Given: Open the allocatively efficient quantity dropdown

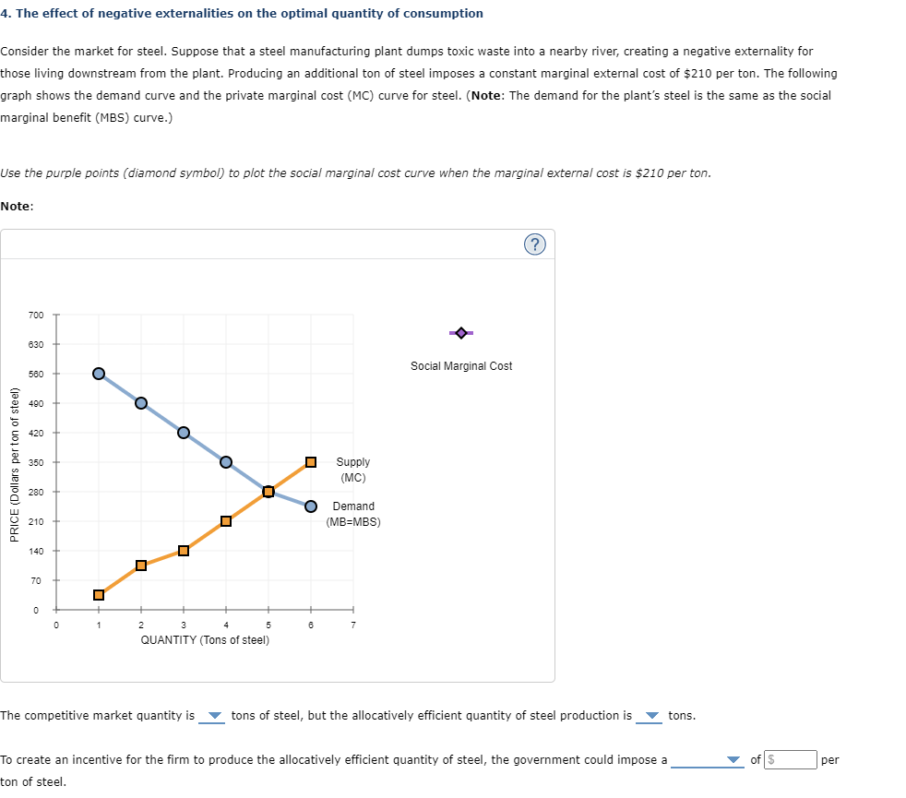Looking at the screenshot, I should point(652,715).
